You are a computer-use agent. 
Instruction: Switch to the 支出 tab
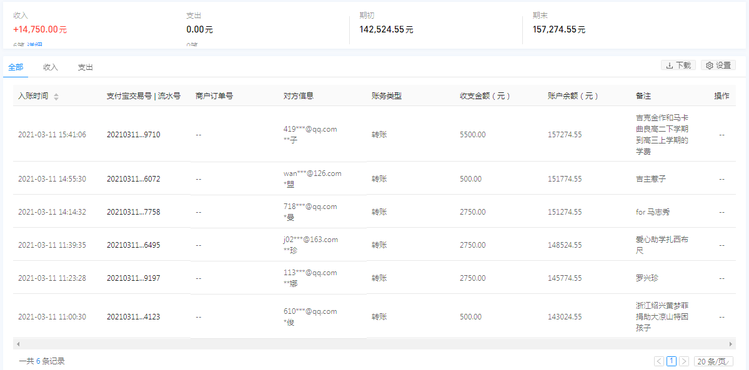85,67
